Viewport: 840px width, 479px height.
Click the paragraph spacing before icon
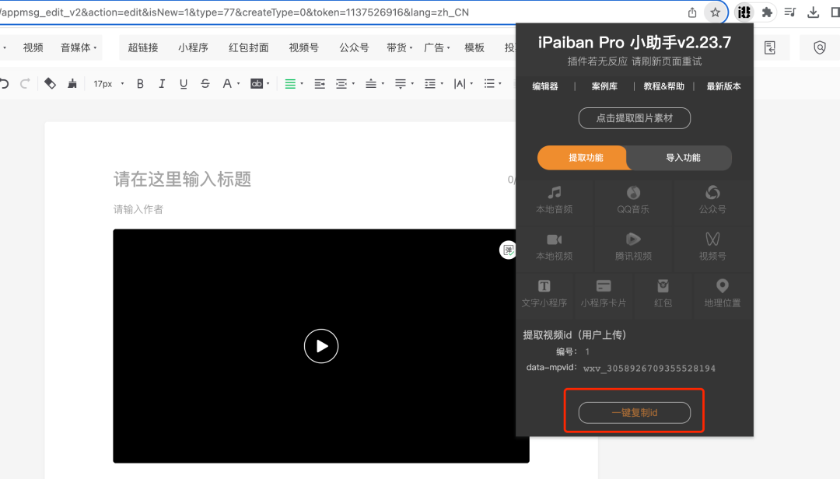tap(371, 83)
